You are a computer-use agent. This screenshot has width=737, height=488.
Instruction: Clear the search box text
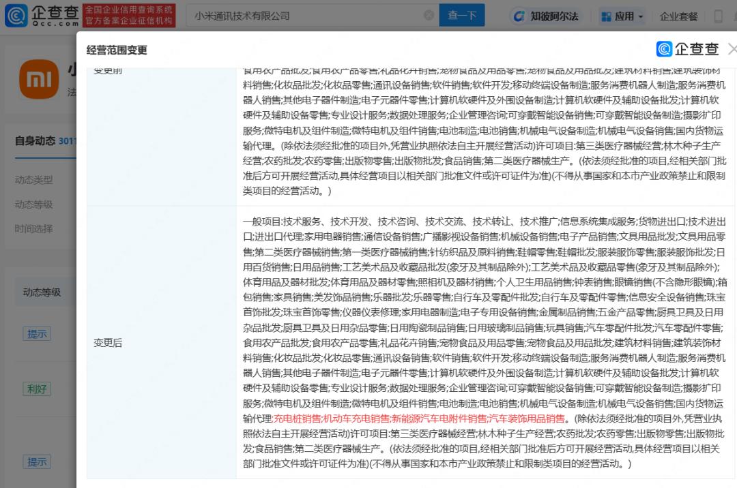click(429, 16)
